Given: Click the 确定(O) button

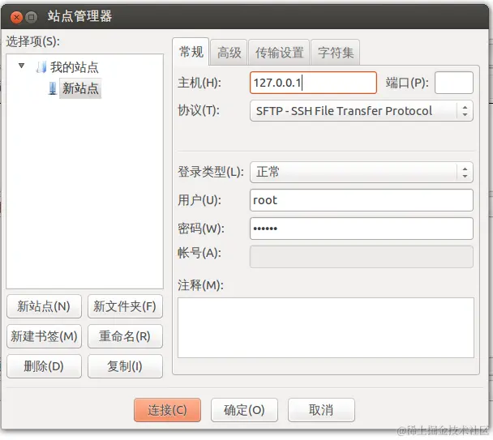Looking at the screenshot, I should [x=244, y=410].
